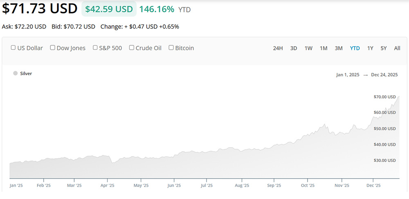Select the All time range
Image resolution: width=409 pixels, height=199 pixels.
point(397,48)
